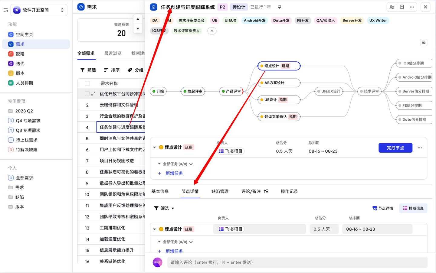The image size is (436, 273).
Task: Open 空间主页 in the sidebar
Action: pos(24,34)
